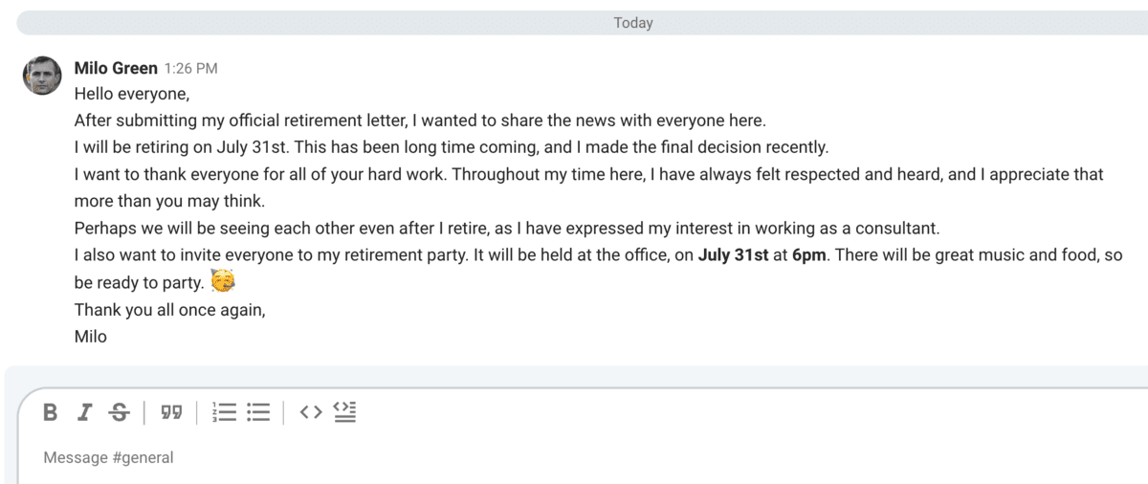The width and height of the screenshot is (1148, 484).
Task: Toggle bold text formatting
Action: [51, 412]
